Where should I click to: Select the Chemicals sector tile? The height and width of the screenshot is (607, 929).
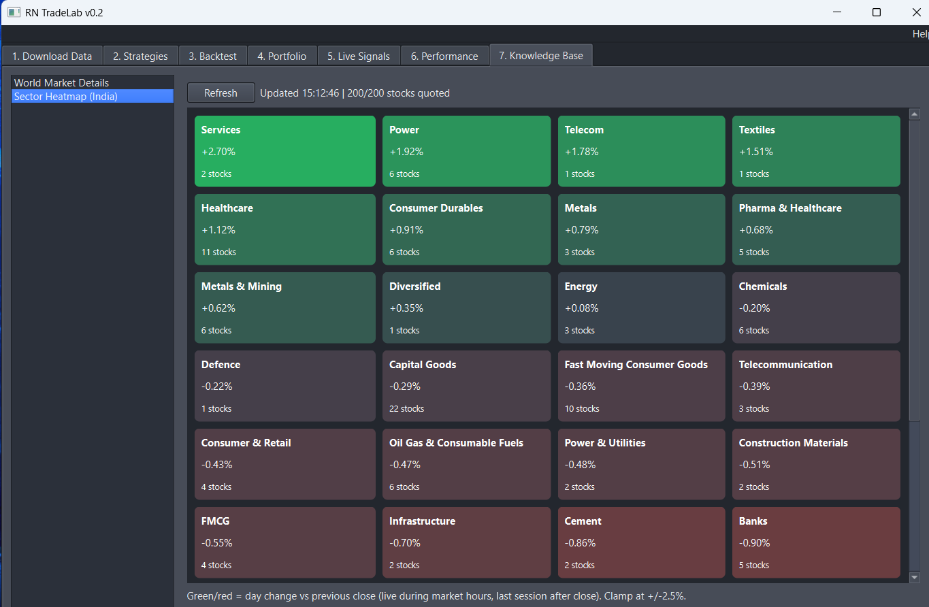(816, 308)
